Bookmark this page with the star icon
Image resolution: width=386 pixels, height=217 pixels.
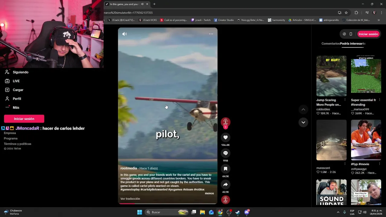(346, 13)
